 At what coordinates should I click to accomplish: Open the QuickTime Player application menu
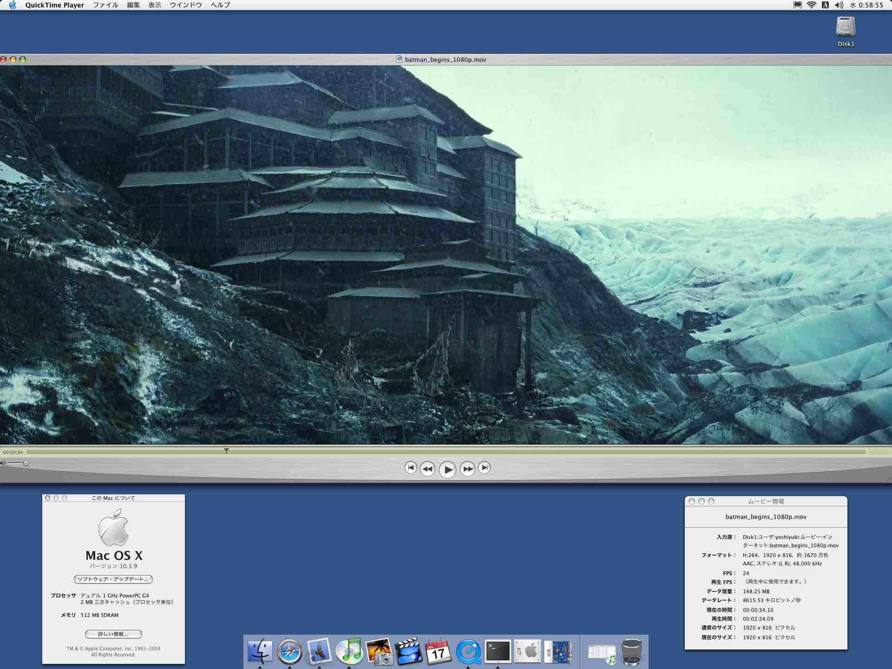[54, 5]
